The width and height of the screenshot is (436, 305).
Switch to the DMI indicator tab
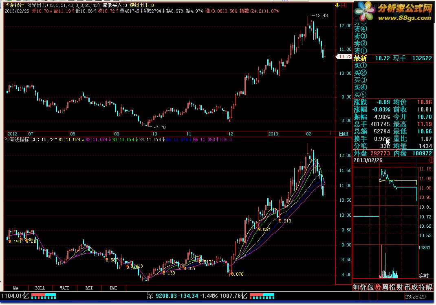(x=113, y=288)
